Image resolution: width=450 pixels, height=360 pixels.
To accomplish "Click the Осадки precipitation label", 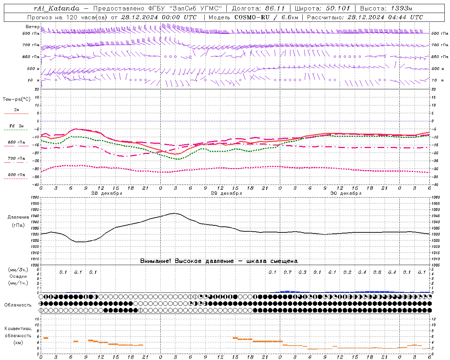I will pyautogui.click(x=18, y=276).
